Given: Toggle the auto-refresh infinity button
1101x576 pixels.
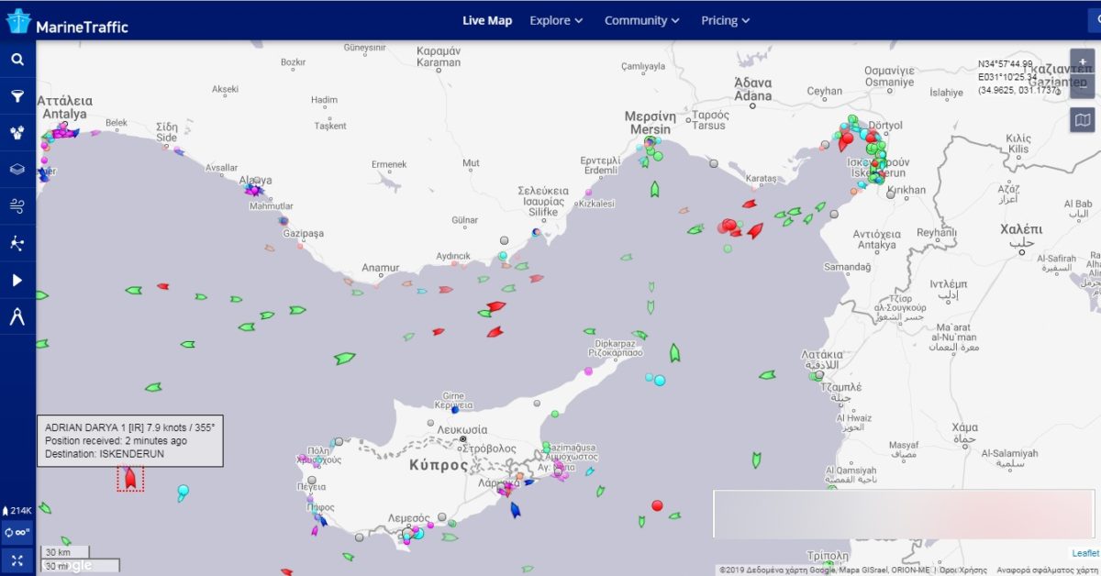Looking at the screenshot, I should pyautogui.click(x=17, y=532).
